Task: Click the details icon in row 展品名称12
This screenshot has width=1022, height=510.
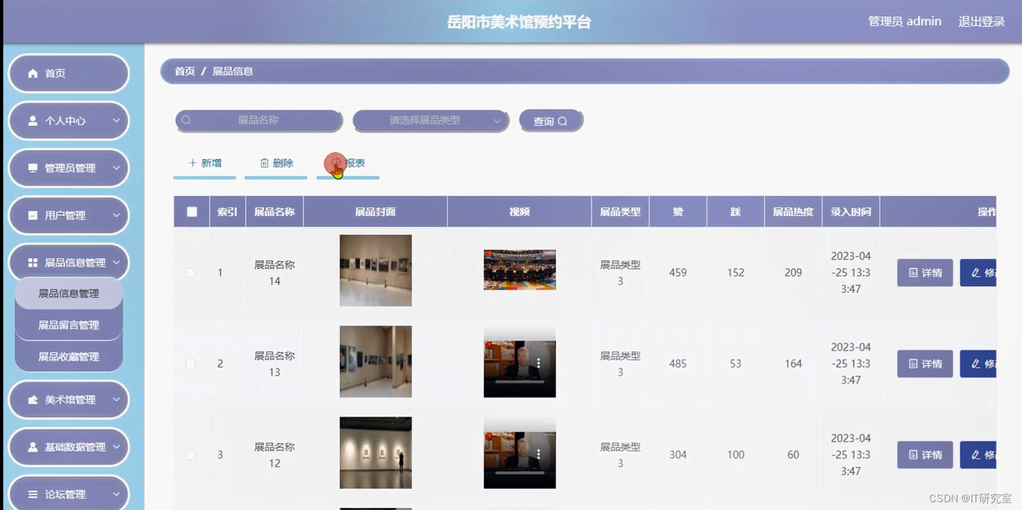Action: click(x=914, y=455)
